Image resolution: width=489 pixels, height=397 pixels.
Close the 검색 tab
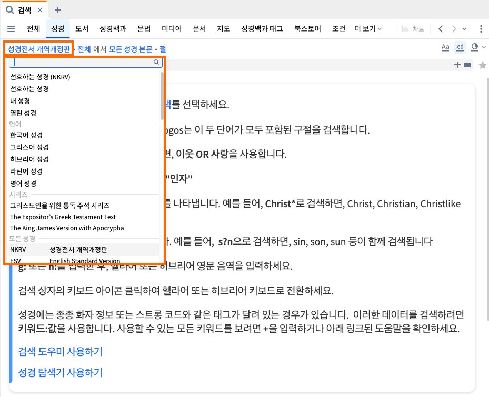coord(40,10)
